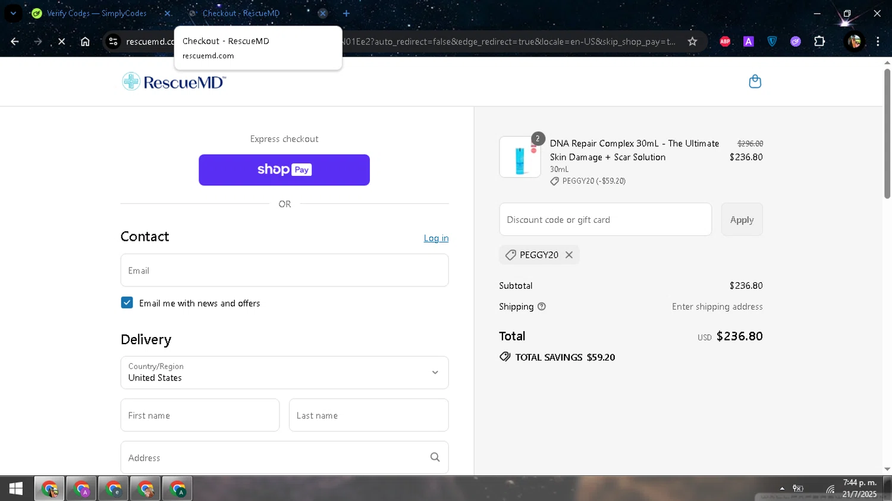Open the Windows Start menu

tap(16, 489)
